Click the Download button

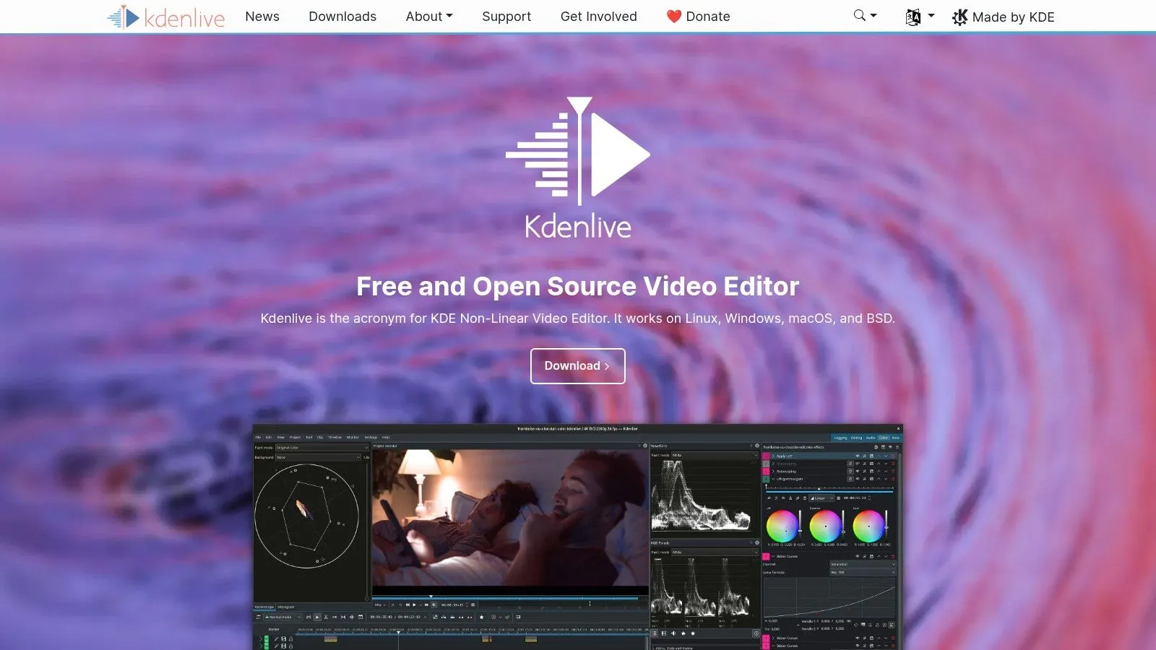(x=577, y=365)
